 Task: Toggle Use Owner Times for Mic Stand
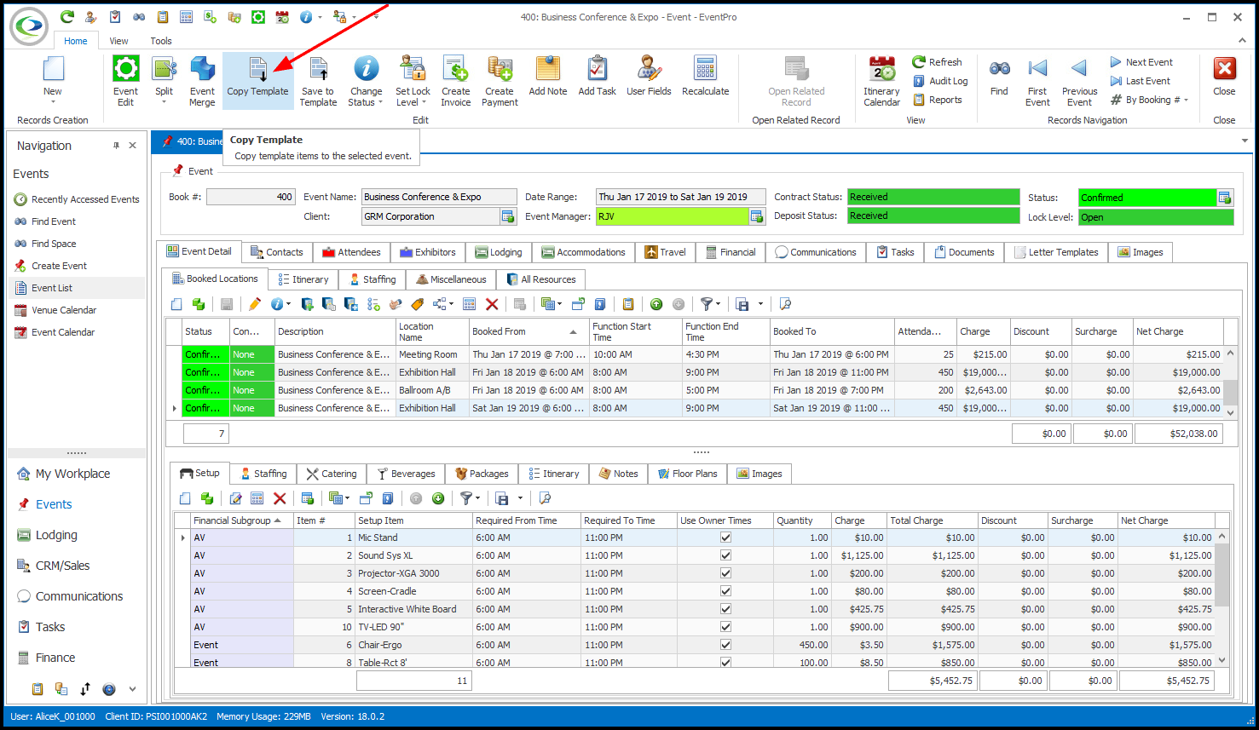725,537
